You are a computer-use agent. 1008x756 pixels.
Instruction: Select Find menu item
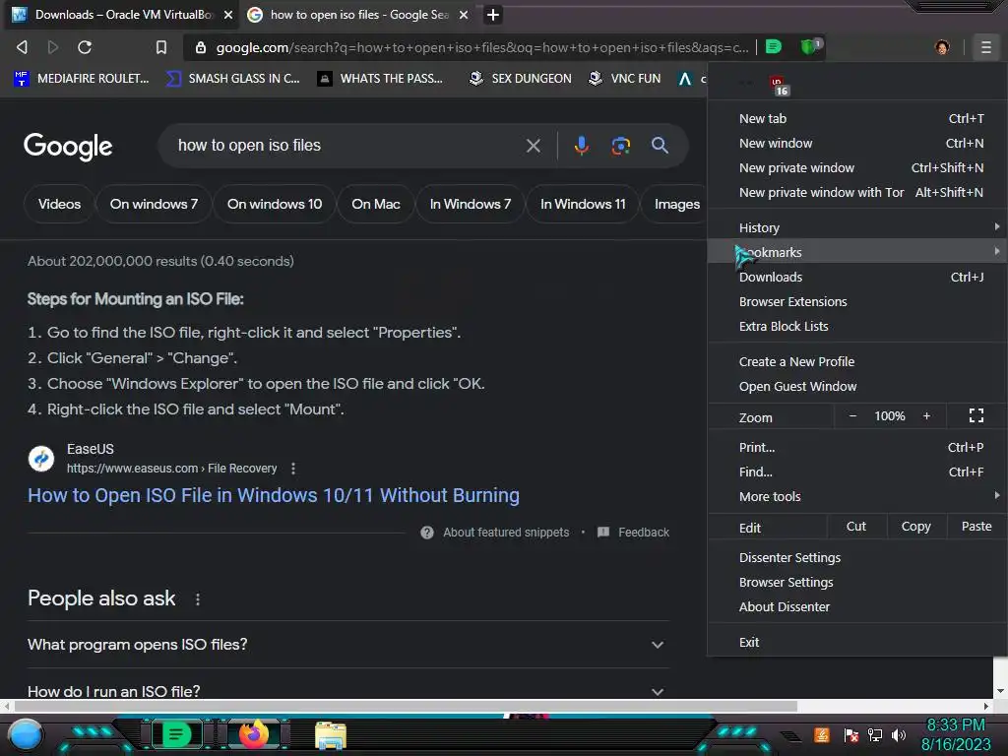(x=857, y=472)
